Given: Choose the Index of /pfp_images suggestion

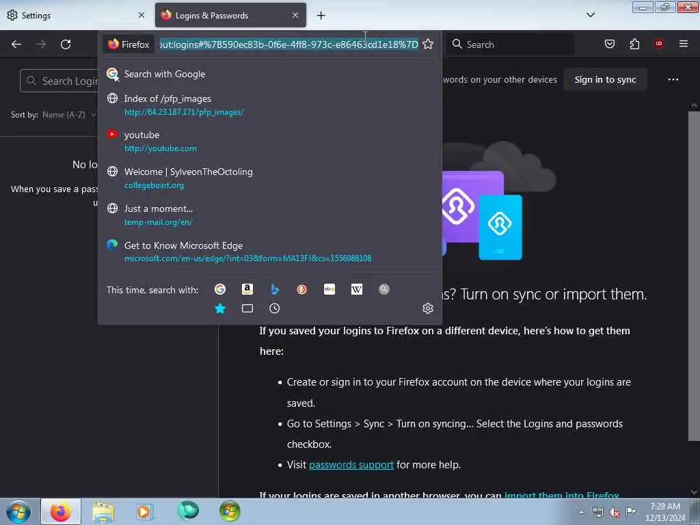Looking at the screenshot, I should (269, 105).
